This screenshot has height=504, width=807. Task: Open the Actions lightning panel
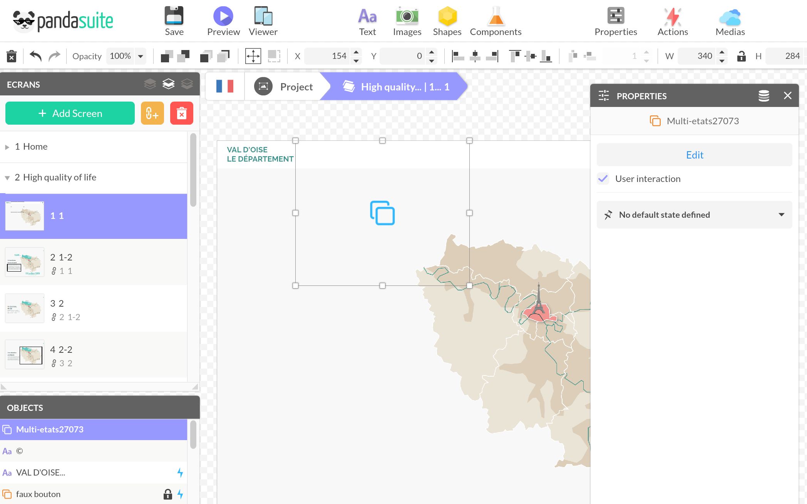tap(672, 17)
